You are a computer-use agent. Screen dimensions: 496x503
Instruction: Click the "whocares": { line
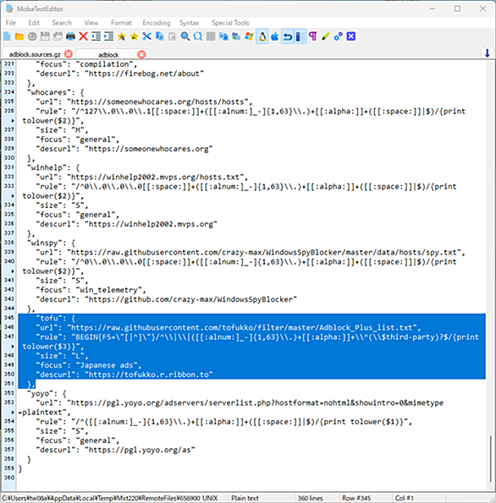click(56, 92)
